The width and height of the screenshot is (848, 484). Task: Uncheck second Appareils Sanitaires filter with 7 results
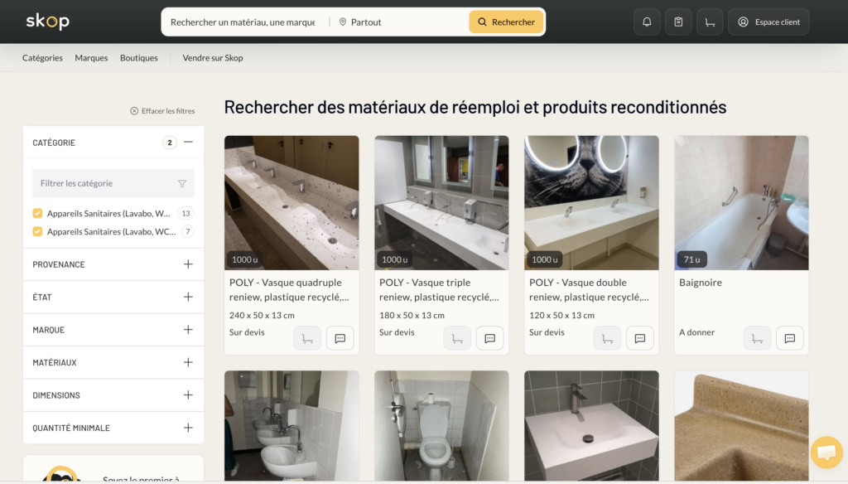pyautogui.click(x=37, y=232)
